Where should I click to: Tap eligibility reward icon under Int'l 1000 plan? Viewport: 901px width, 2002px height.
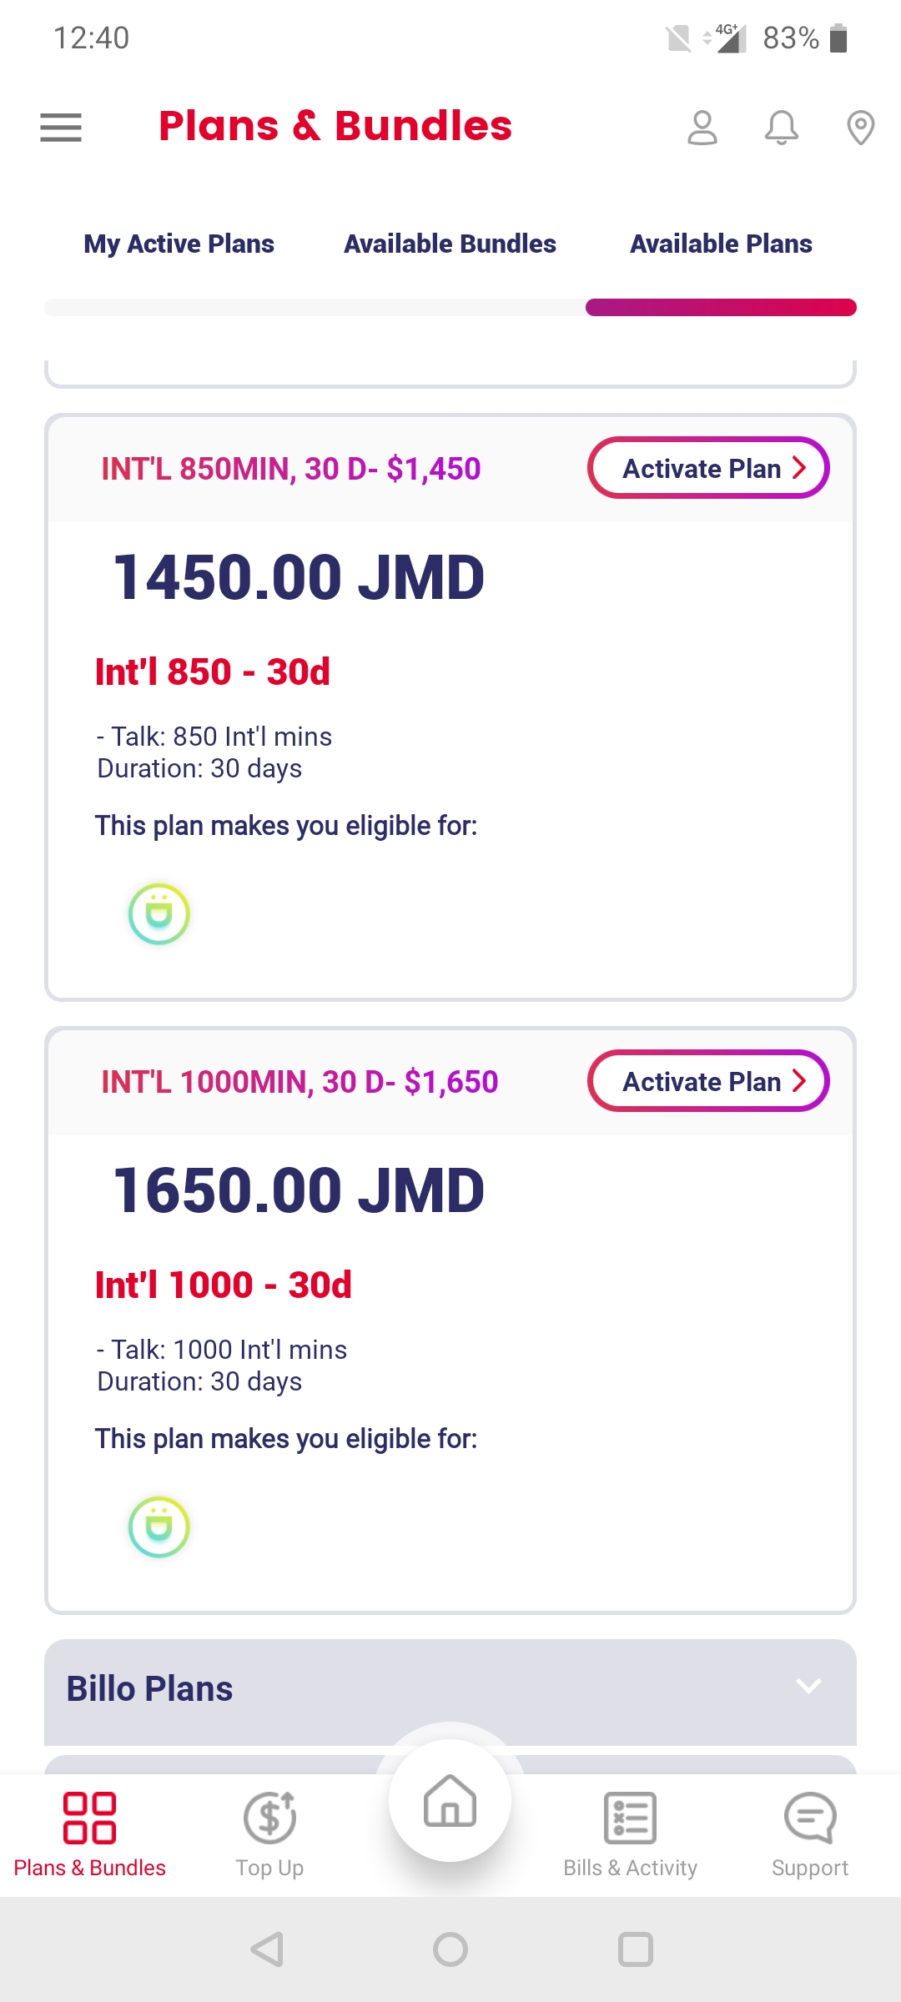tap(159, 1527)
